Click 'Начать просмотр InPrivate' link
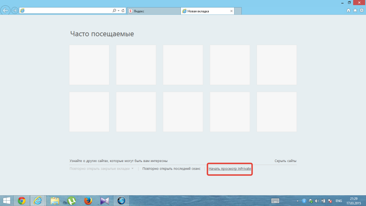This screenshot has height=206, width=366. click(230, 168)
